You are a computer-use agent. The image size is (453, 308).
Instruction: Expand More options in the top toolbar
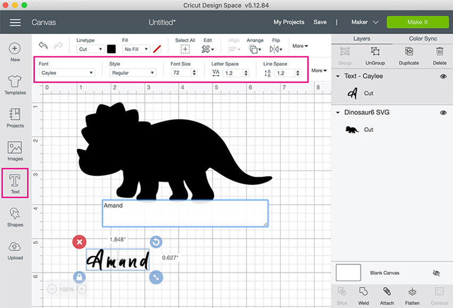(x=300, y=46)
